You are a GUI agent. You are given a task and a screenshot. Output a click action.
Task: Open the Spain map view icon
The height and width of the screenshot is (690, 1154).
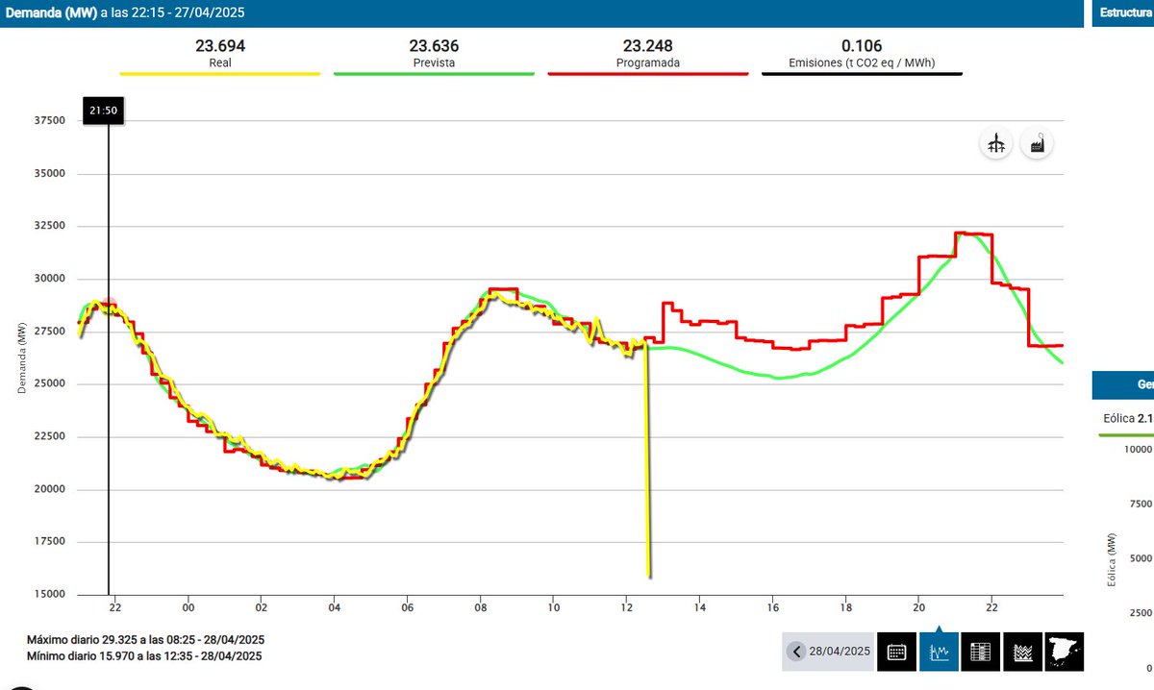(1064, 652)
